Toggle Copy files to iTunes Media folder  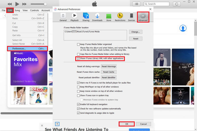pos(78,54)
